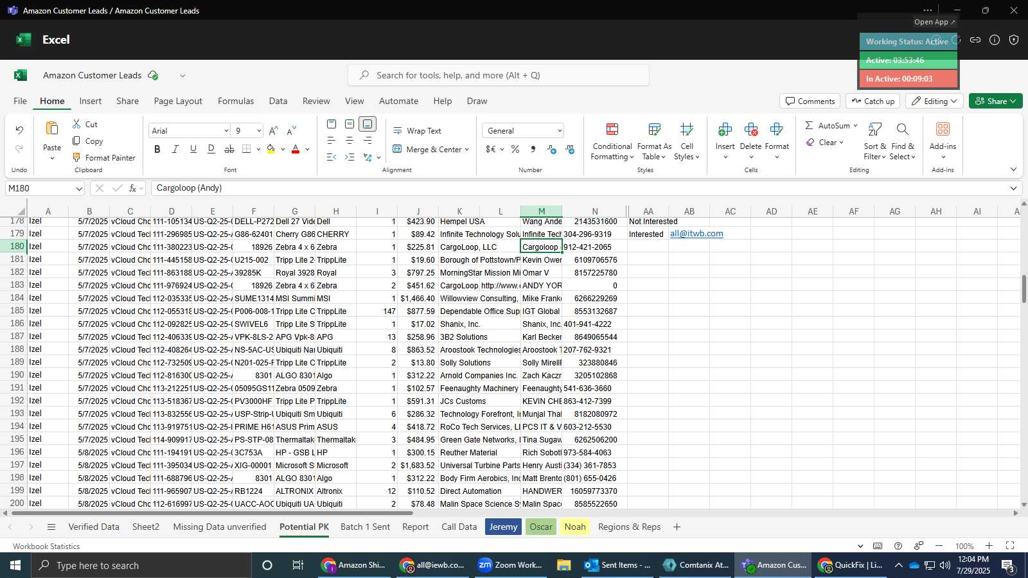This screenshot has width=1028, height=578.
Task: Toggle Underline formatting
Action: coord(193,149)
